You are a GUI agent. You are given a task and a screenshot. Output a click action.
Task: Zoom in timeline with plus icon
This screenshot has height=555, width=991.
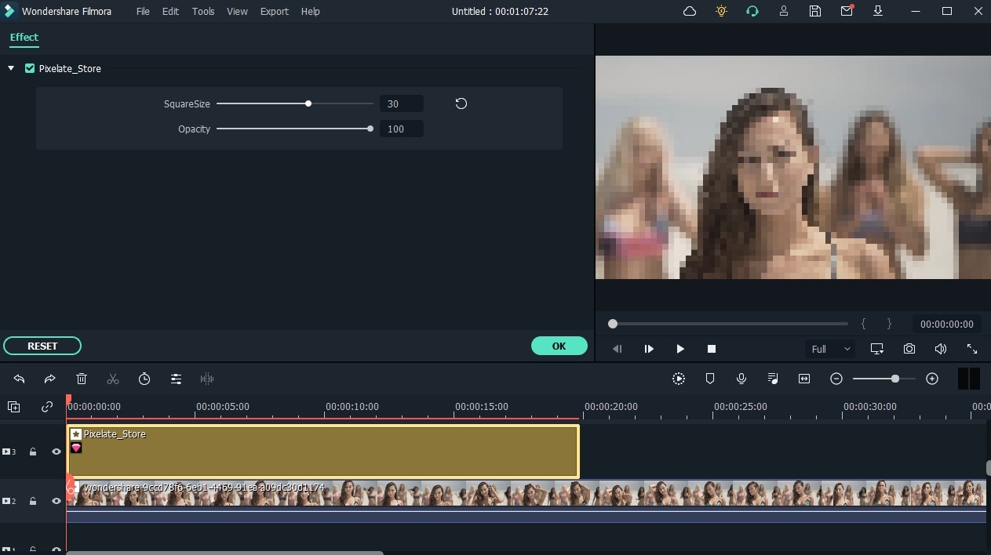point(932,379)
